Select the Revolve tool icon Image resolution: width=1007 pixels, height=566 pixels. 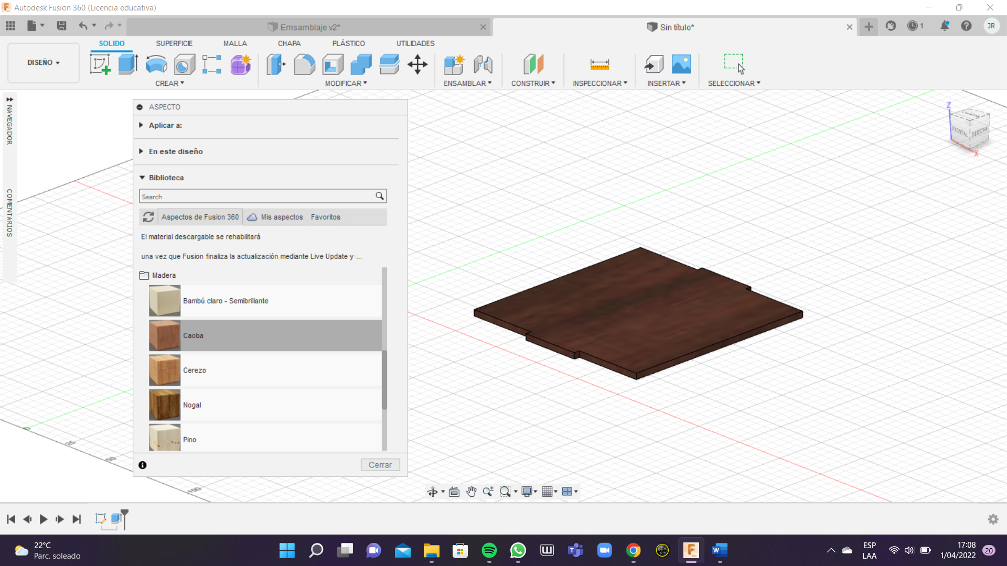click(156, 64)
